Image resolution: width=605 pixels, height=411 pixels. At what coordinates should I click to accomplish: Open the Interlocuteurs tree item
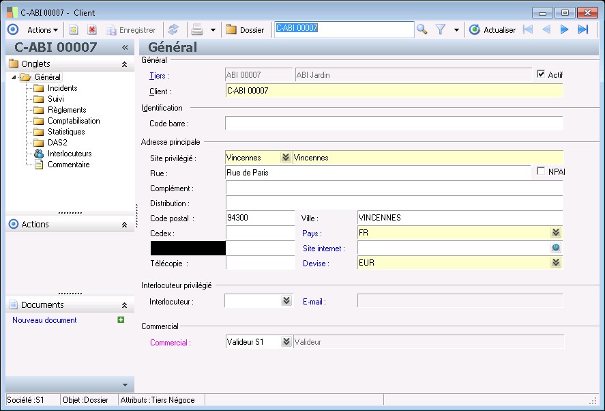pyautogui.click(x=69, y=154)
